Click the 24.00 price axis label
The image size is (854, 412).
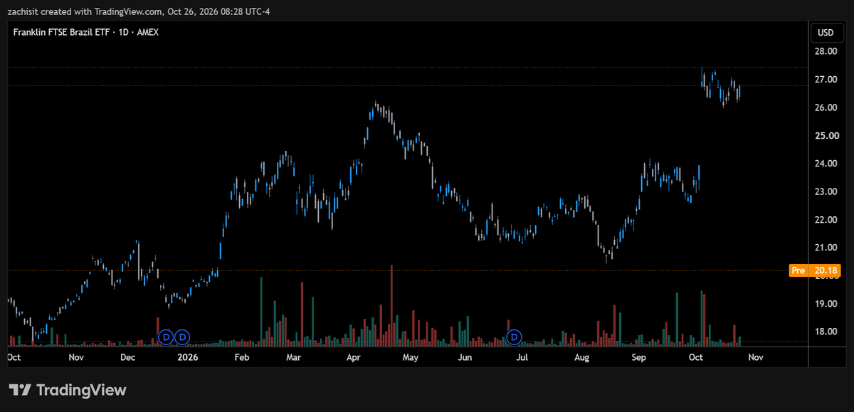(x=826, y=164)
